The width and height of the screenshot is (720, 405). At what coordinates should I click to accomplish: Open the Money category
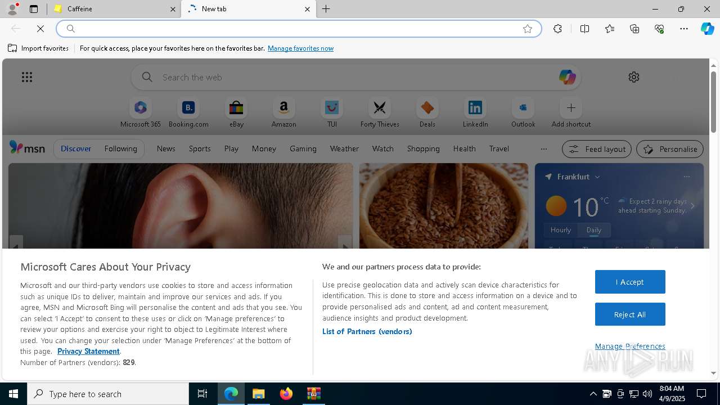click(x=264, y=148)
